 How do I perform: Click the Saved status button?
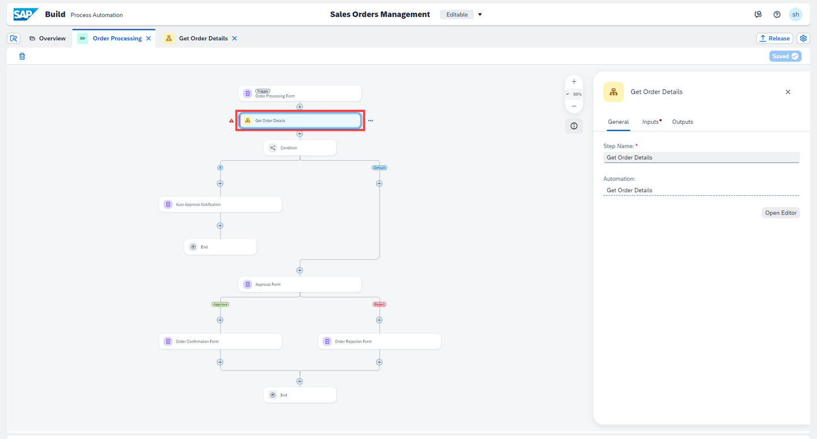(x=785, y=56)
